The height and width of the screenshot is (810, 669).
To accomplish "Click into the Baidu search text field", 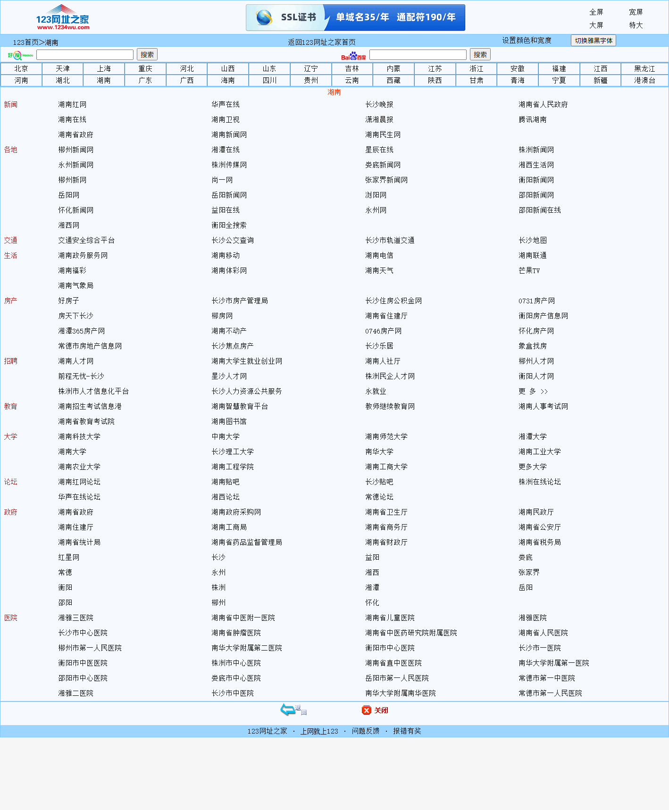I will coord(418,55).
